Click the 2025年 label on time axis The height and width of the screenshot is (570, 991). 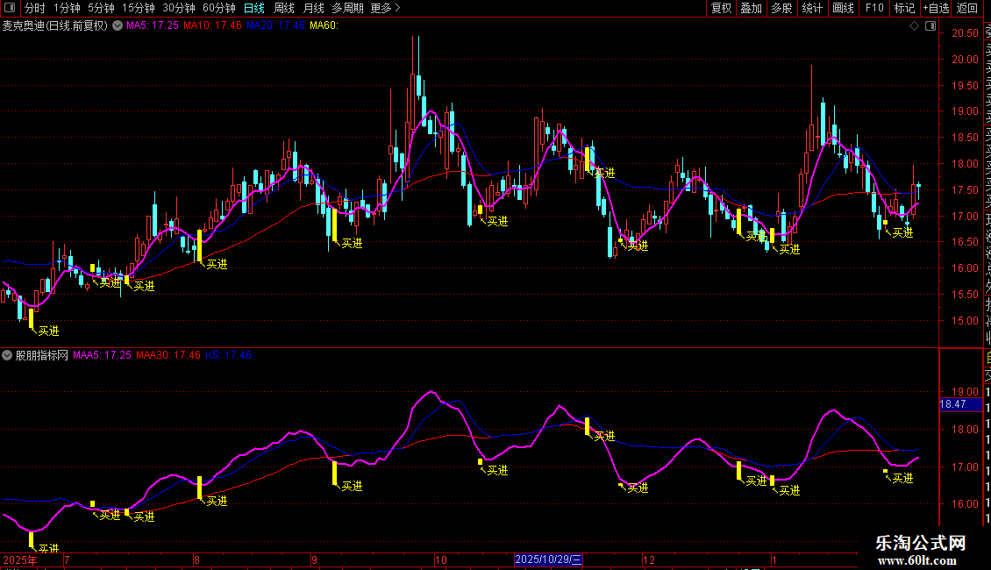click(x=20, y=559)
